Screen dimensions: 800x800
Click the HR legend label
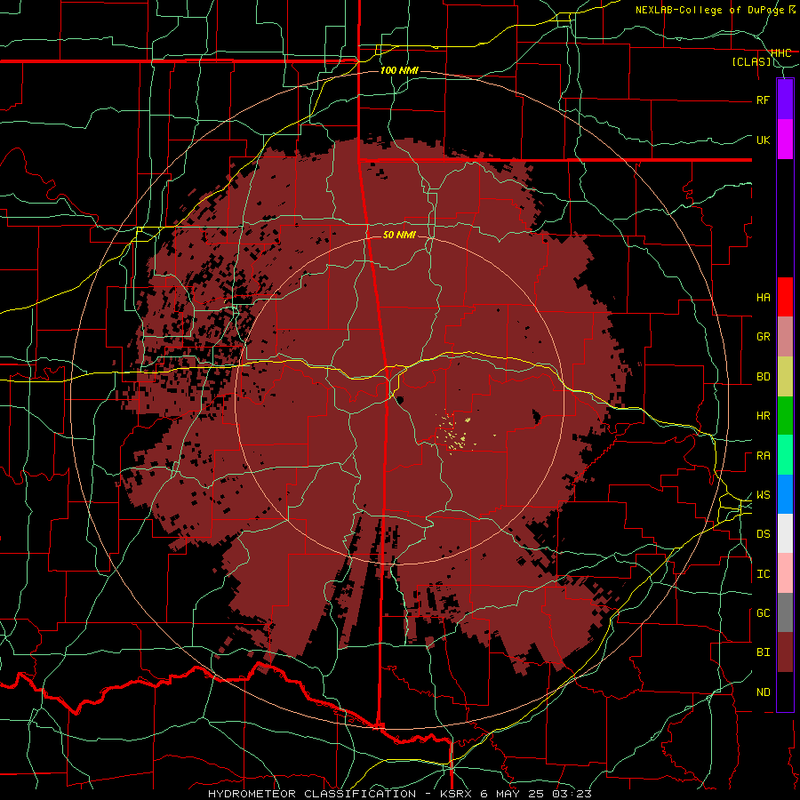point(764,416)
